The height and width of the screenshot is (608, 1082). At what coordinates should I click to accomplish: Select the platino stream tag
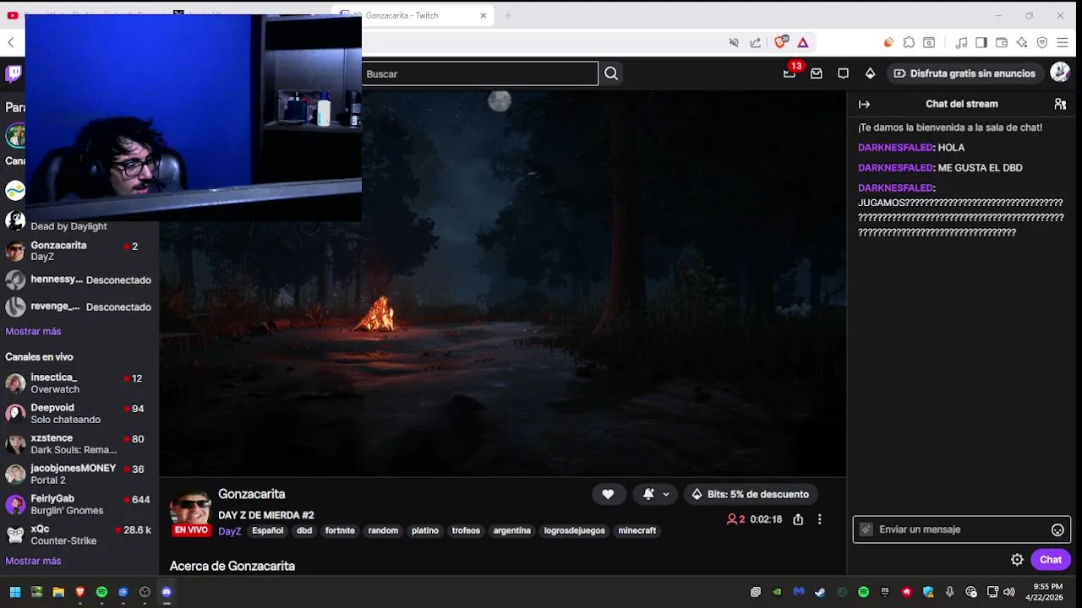[425, 530]
